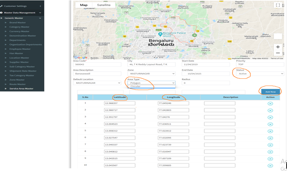Open Service Area Master in the sidebar
287x172 pixels.
pos(21,89)
